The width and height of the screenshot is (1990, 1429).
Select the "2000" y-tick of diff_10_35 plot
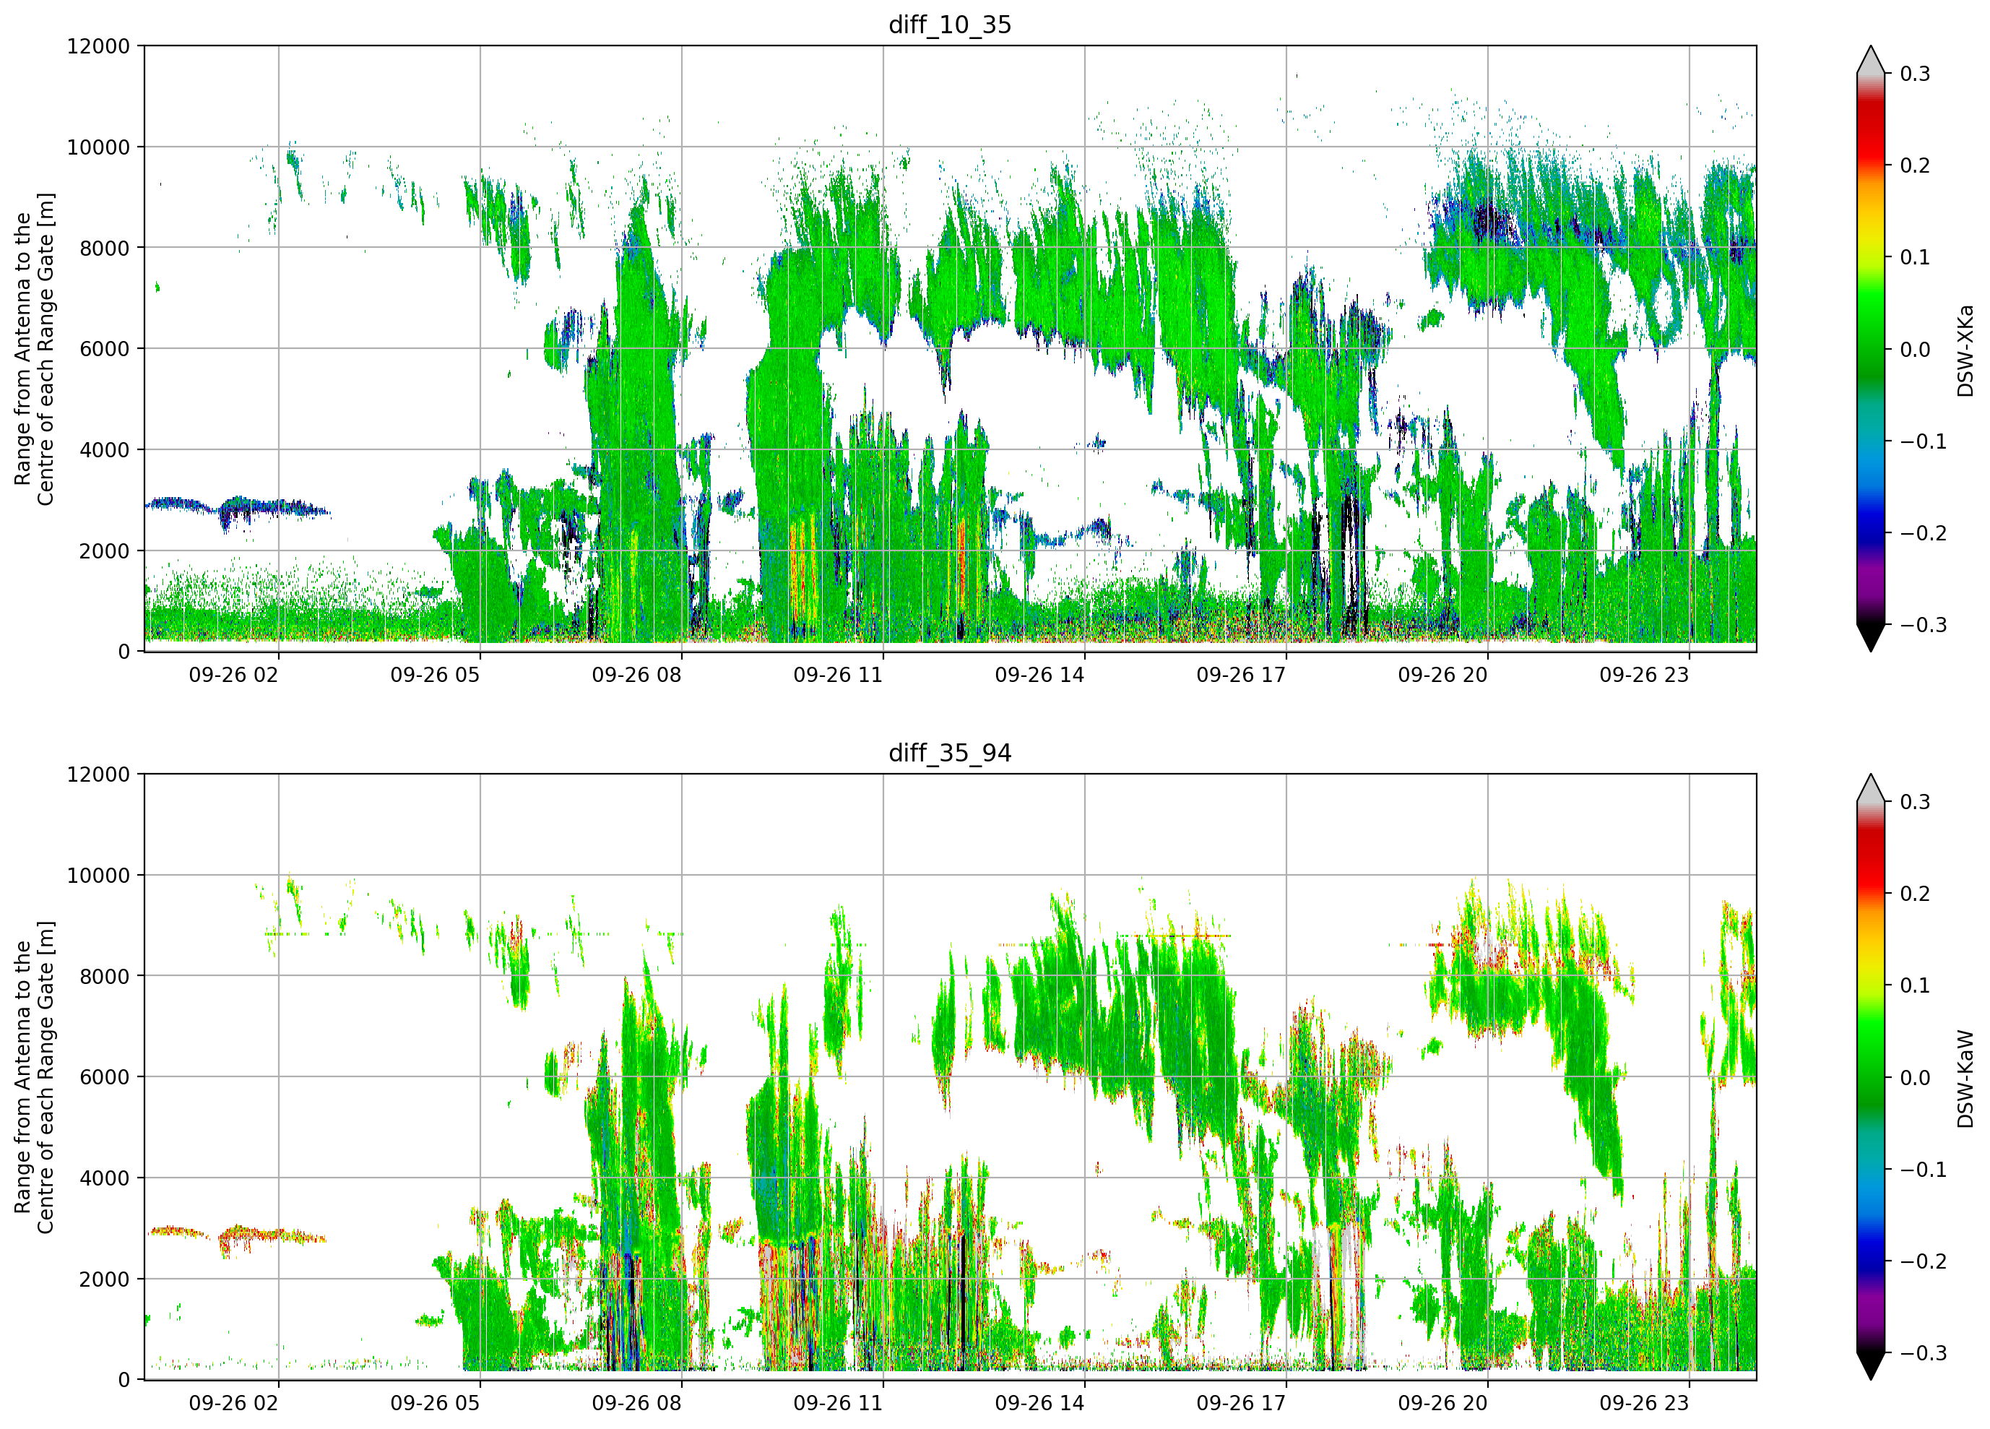(105, 551)
